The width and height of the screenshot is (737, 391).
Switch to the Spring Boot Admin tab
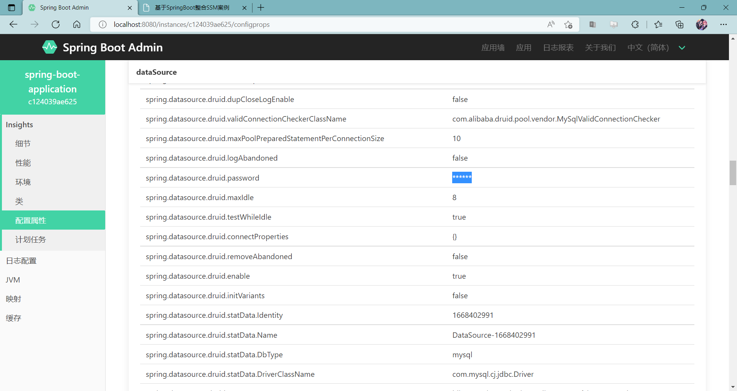click(x=80, y=8)
